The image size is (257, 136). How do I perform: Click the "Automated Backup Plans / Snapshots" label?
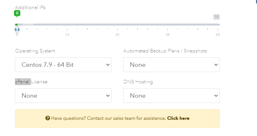[165, 51]
